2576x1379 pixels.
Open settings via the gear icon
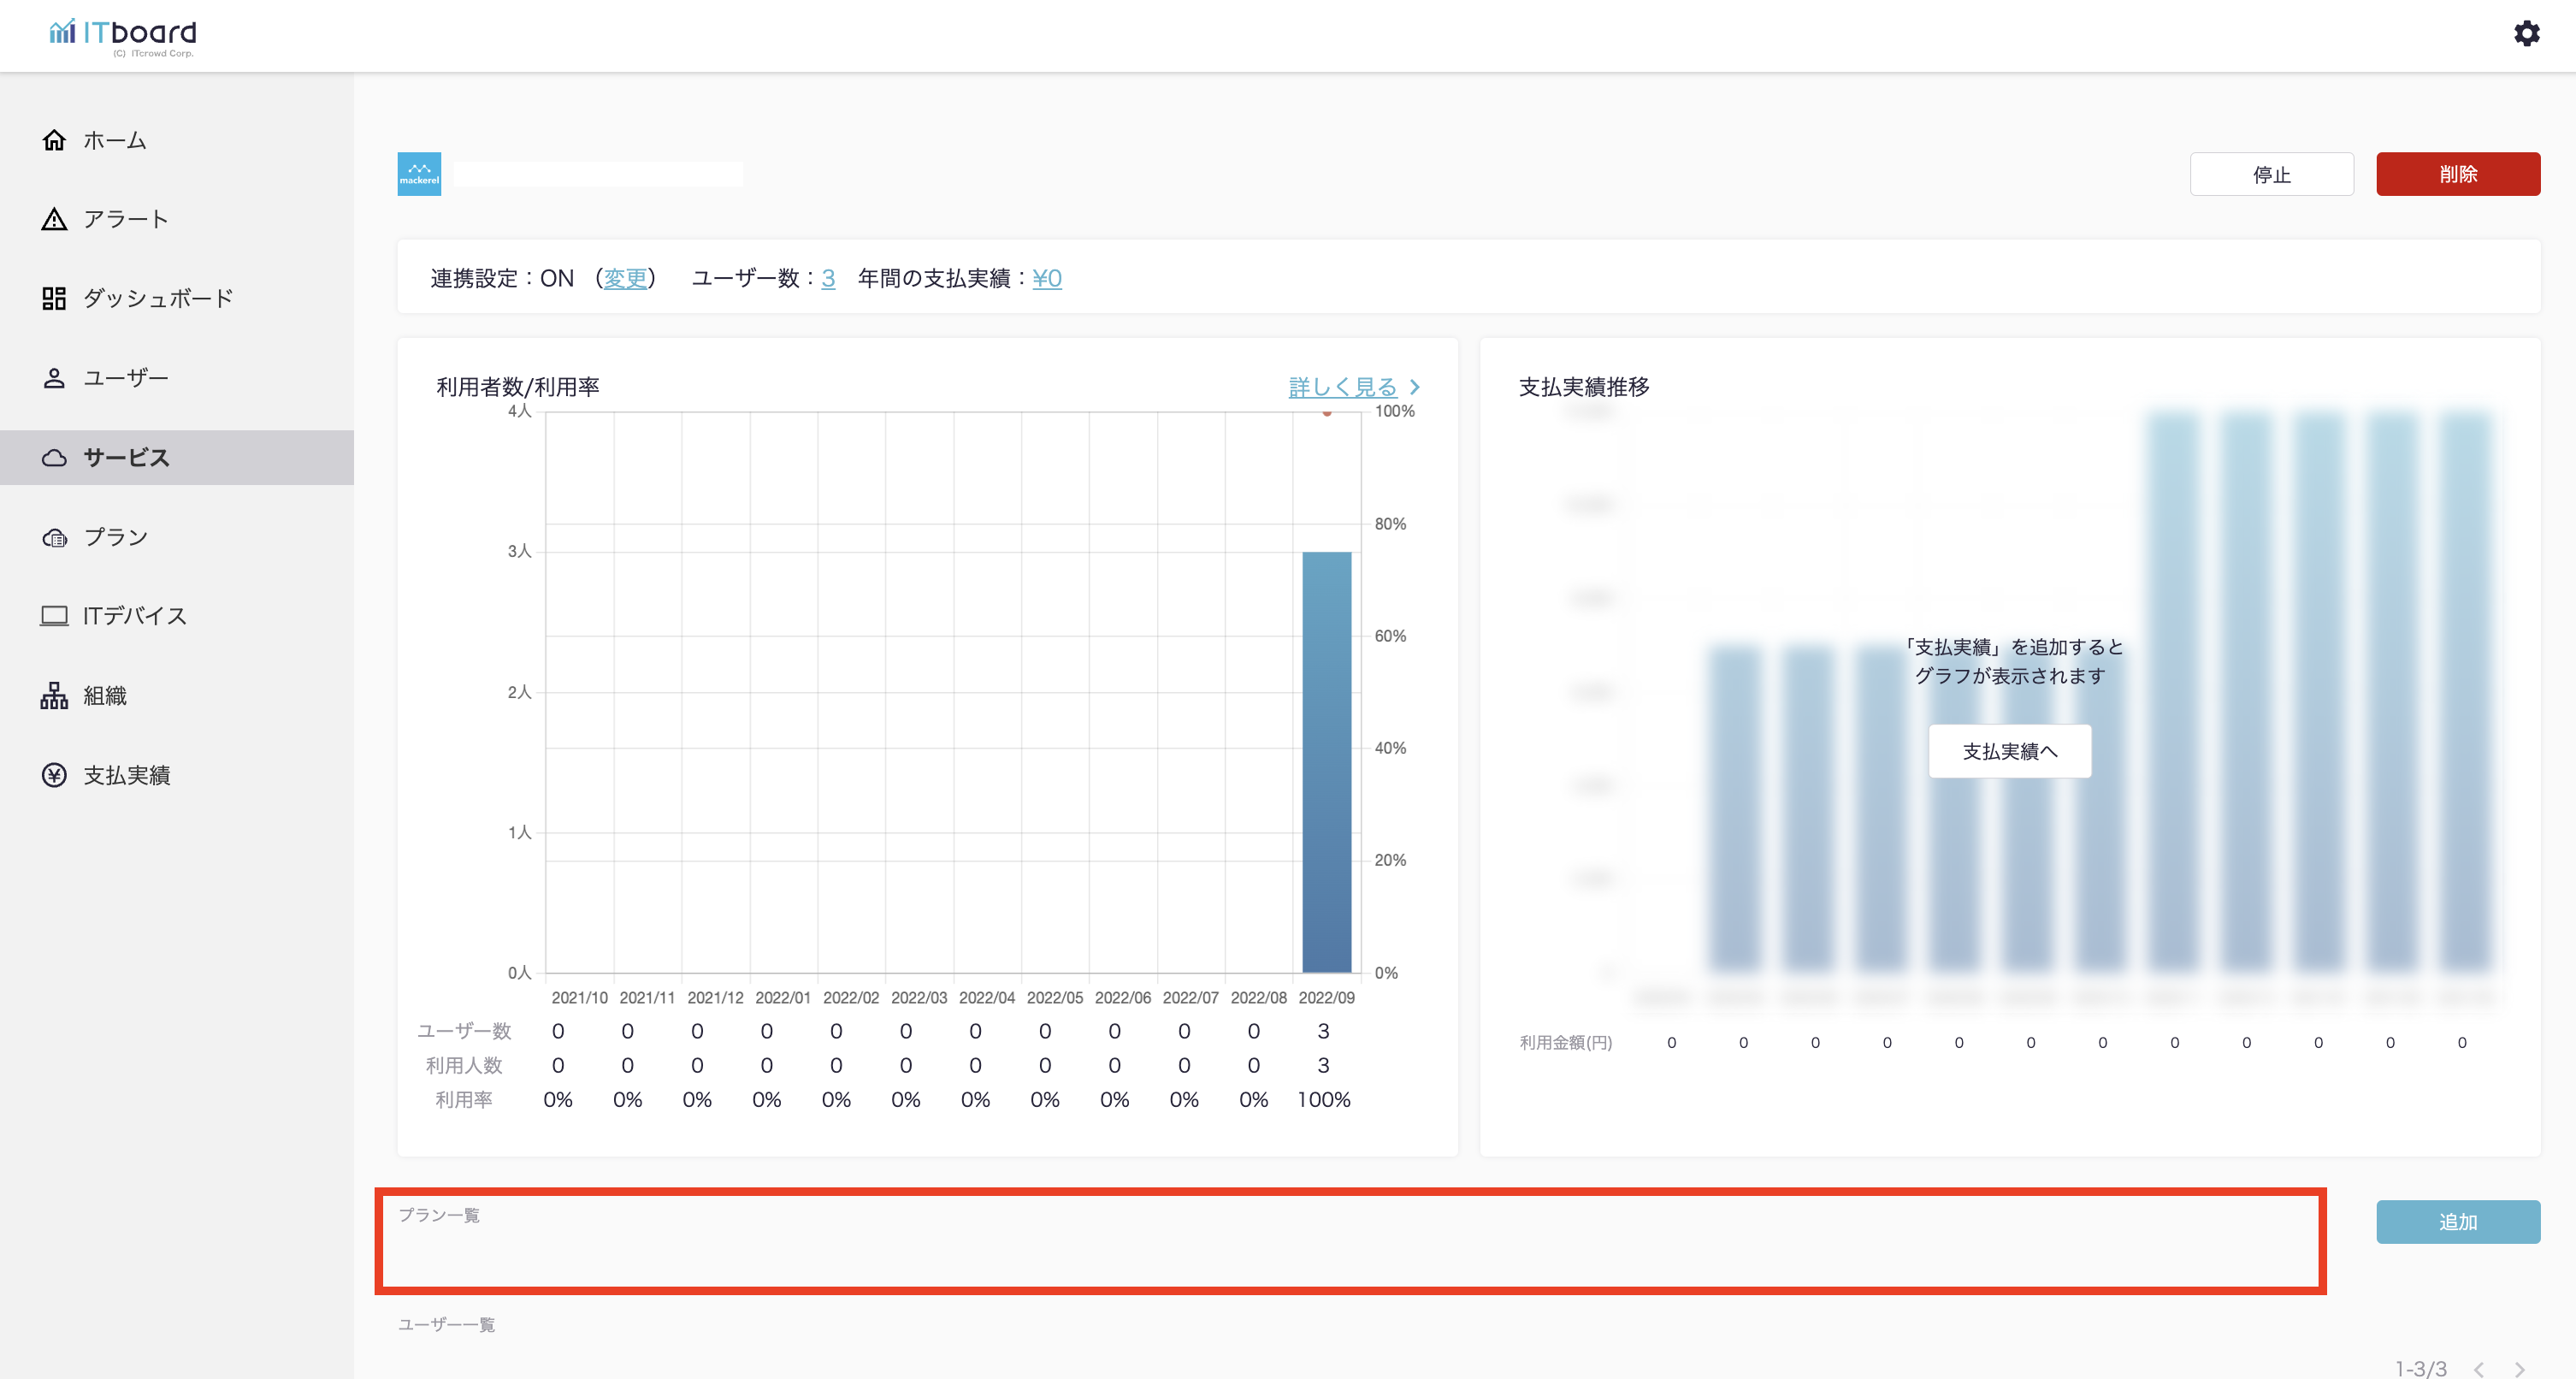[2526, 33]
